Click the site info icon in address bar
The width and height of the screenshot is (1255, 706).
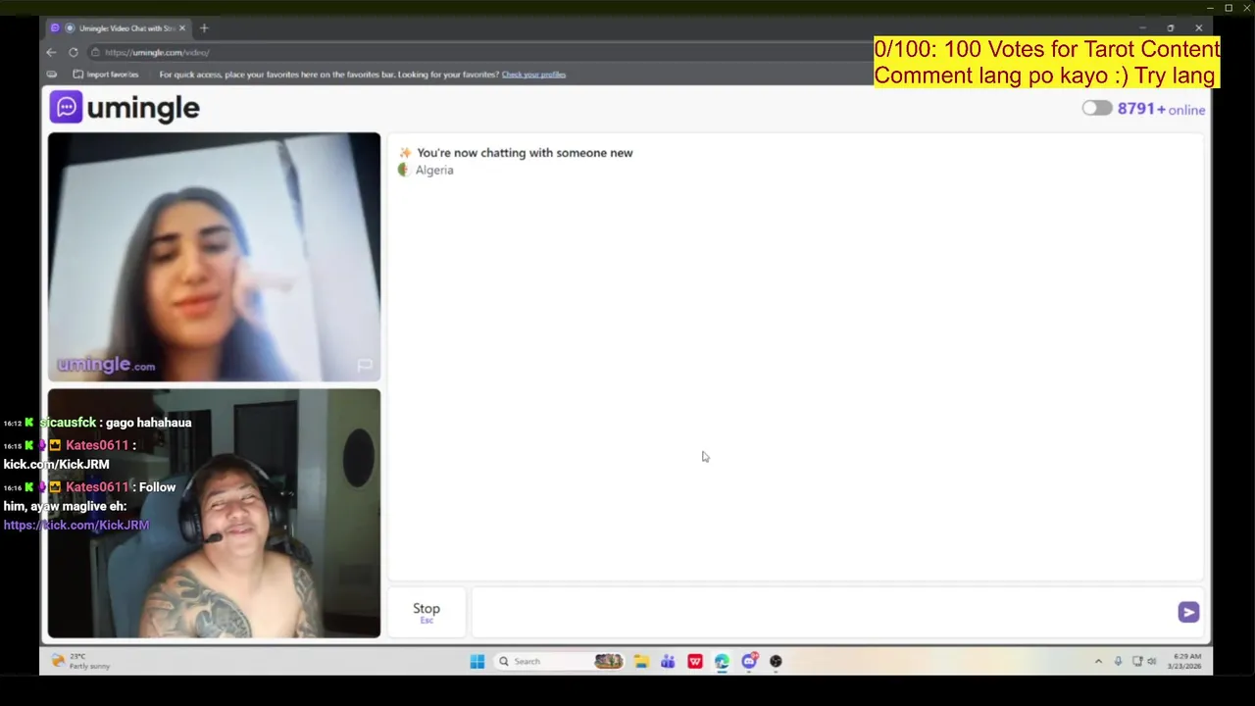coord(95,52)
